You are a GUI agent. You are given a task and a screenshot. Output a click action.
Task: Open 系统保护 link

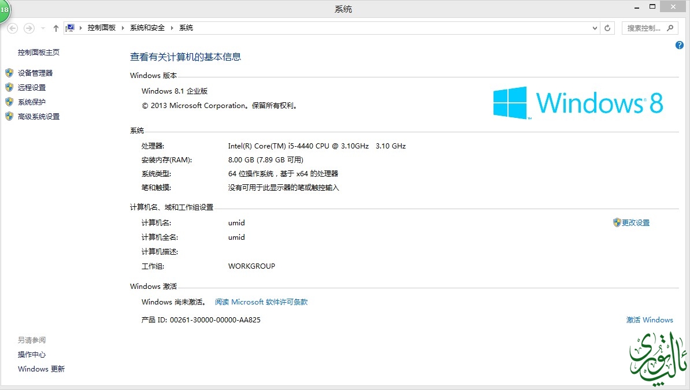coord(32,102)
